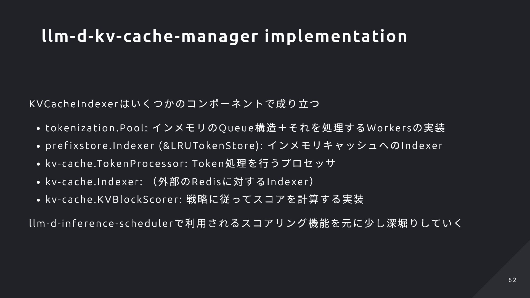Click the llm-d-inference-scheduler closing sentence
Screen dimensions: 530x298
tap(246, 223)
